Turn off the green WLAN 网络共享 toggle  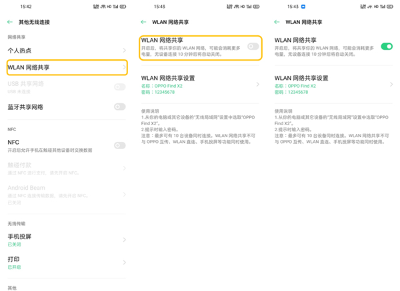pyautogui.click(x=386, y=46)
